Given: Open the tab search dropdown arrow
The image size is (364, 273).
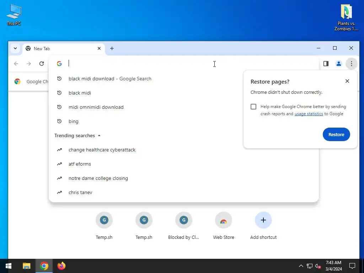Looking at the screenshot, I should pyautogui.click(x=15, y=48).
